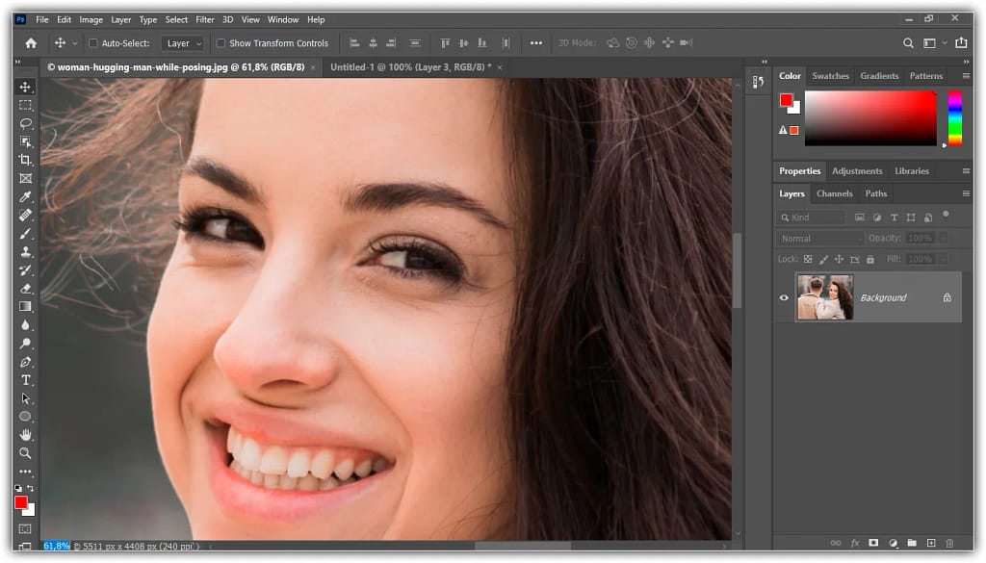Open the Auto-Select Layer dropdown
Image resolution: width=986 pixels, height=563 pixels.
pos(183,42)
